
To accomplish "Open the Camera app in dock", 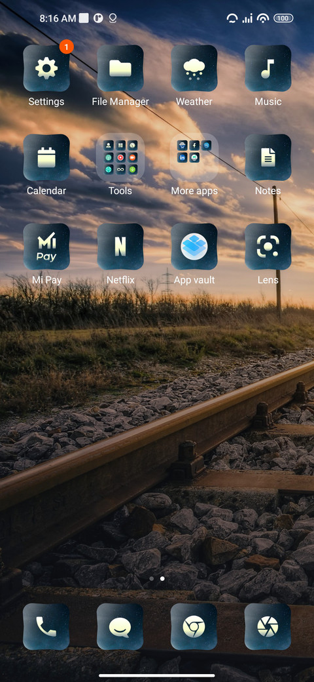I will [268, 626].
